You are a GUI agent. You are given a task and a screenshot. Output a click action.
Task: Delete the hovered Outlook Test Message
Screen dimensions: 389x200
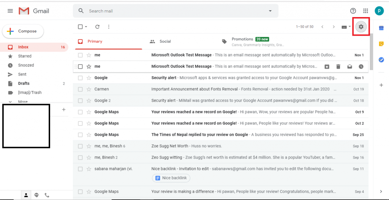click(x=338, y=66)
